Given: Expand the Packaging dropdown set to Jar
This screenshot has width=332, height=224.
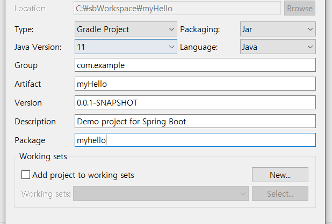Looking at the screenshot, I should pos(277,29).
